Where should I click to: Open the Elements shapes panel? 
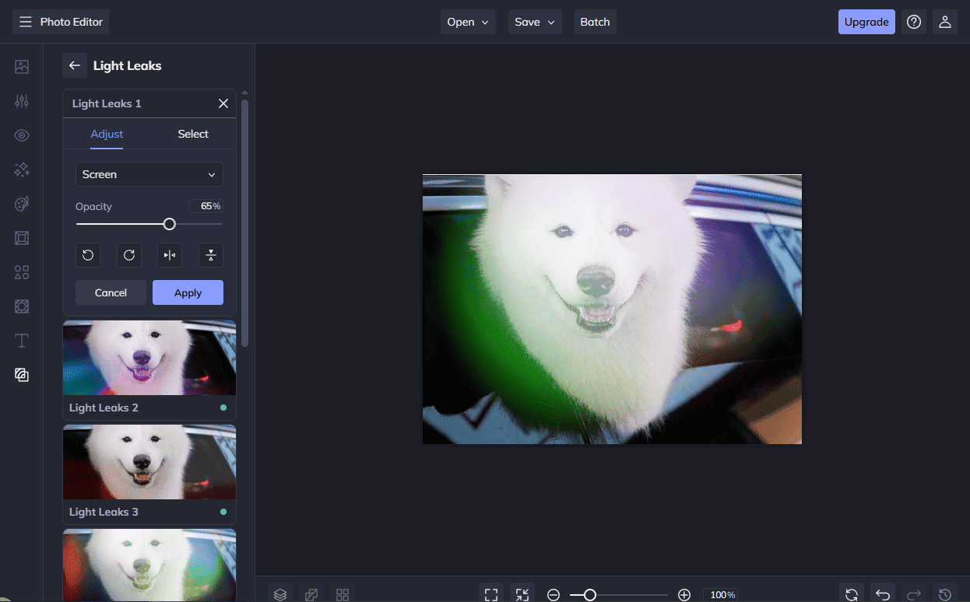pyautogui.click(x=21, y=271)
